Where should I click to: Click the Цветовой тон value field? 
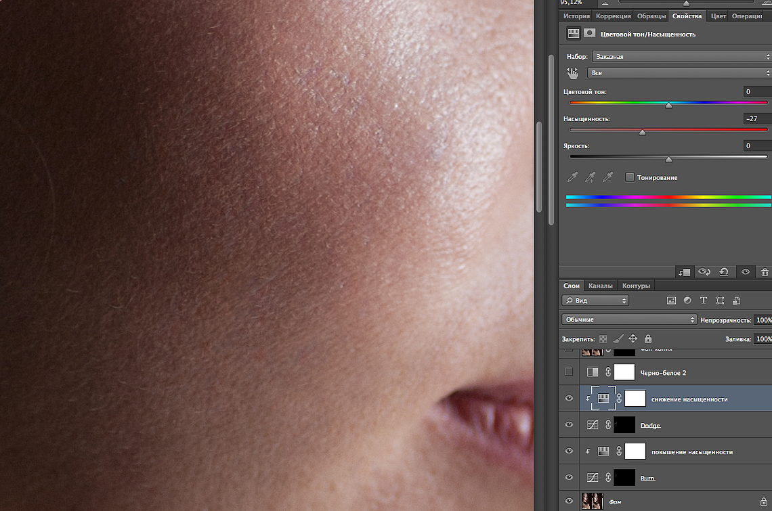click(x=758, y=91)
